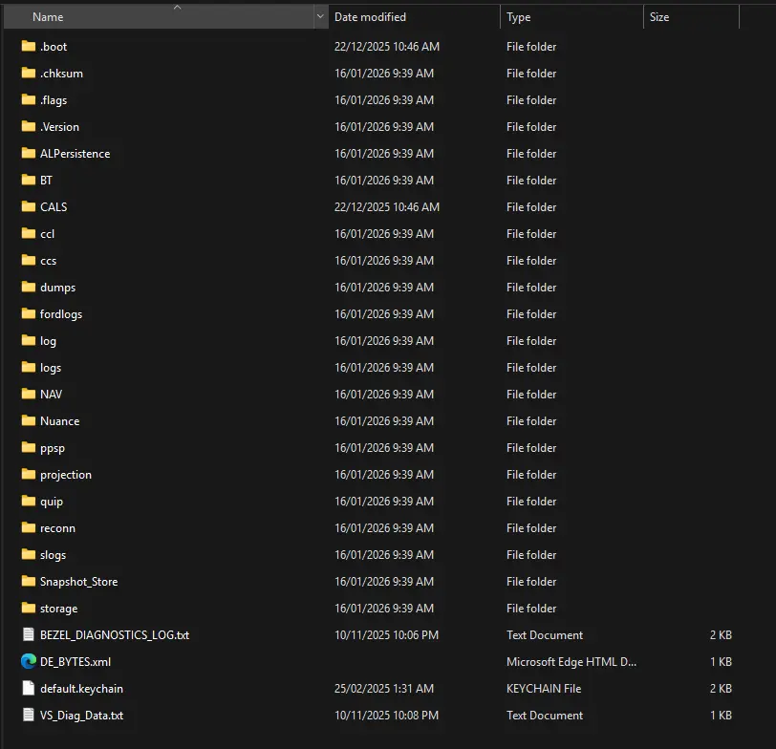Click the 2 KB size of default.keychain

click(x=722, y=688)
